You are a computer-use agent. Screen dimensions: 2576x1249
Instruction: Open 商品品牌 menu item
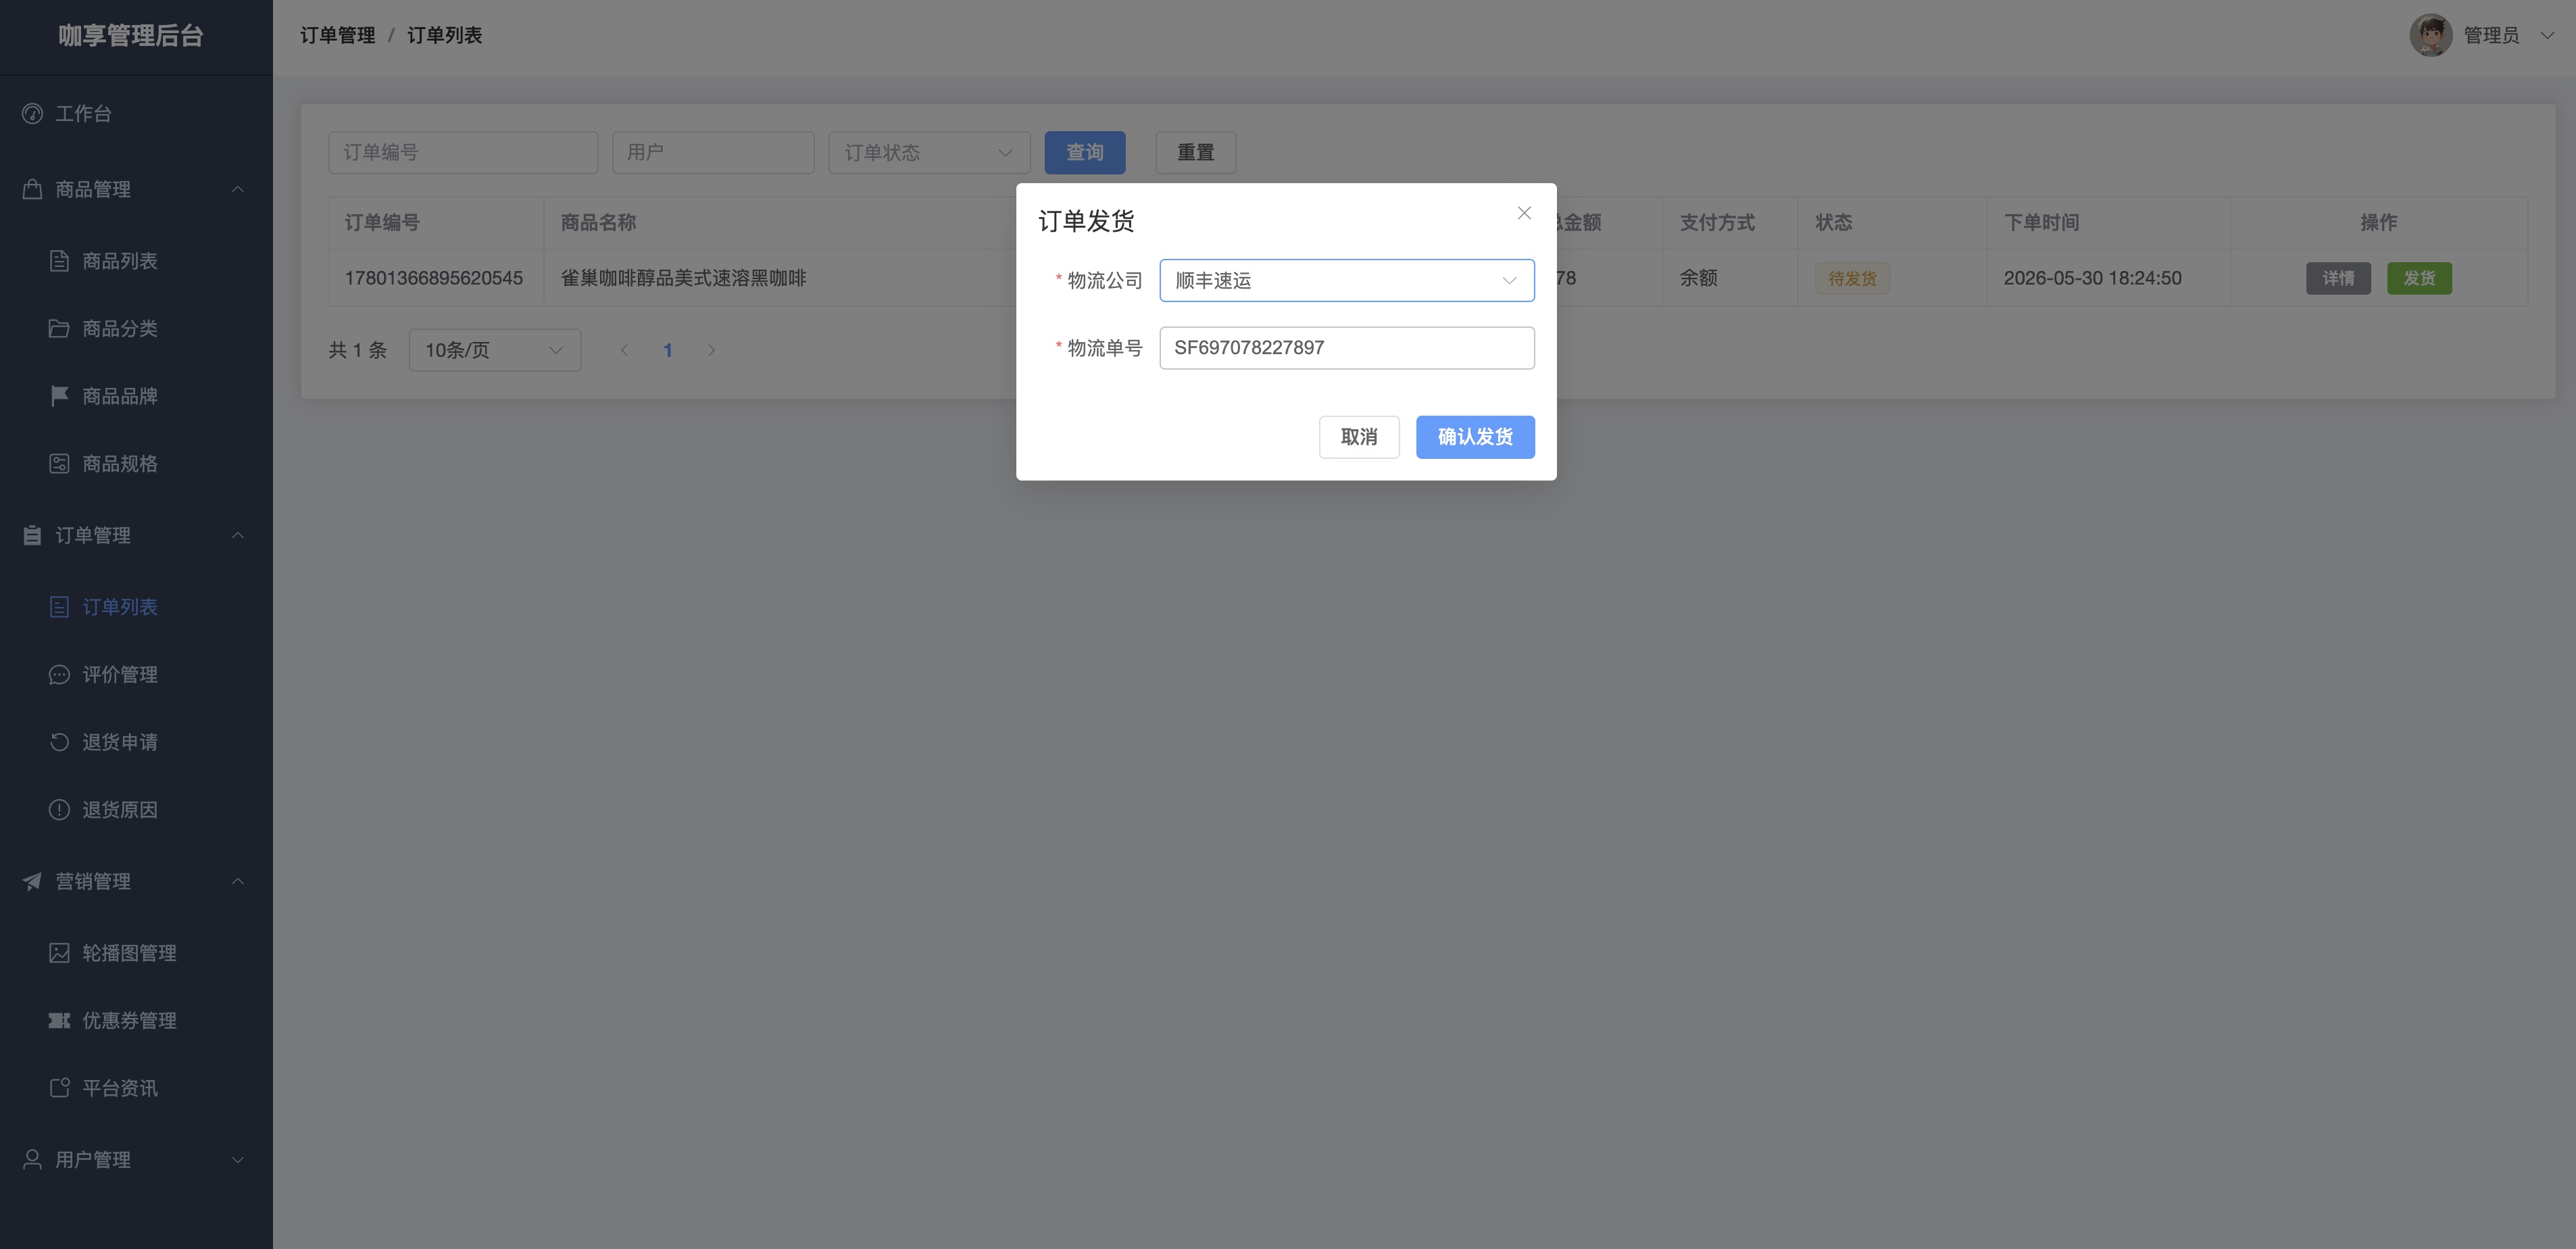click(136, 396)
